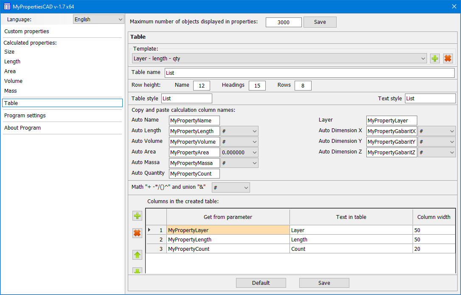Click the Rows height field showing 8
The image size is (461, 295).
[x=303, y=86]
